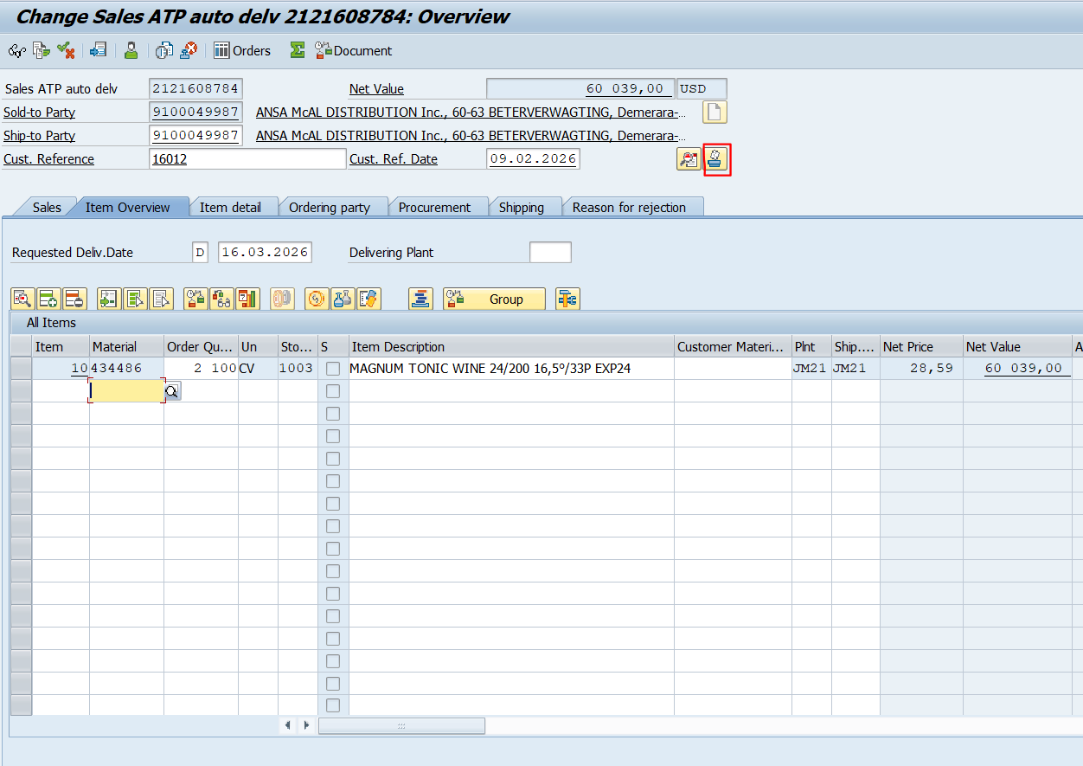
Task: Open the search help for the Material cell
Action: point(172,391)
